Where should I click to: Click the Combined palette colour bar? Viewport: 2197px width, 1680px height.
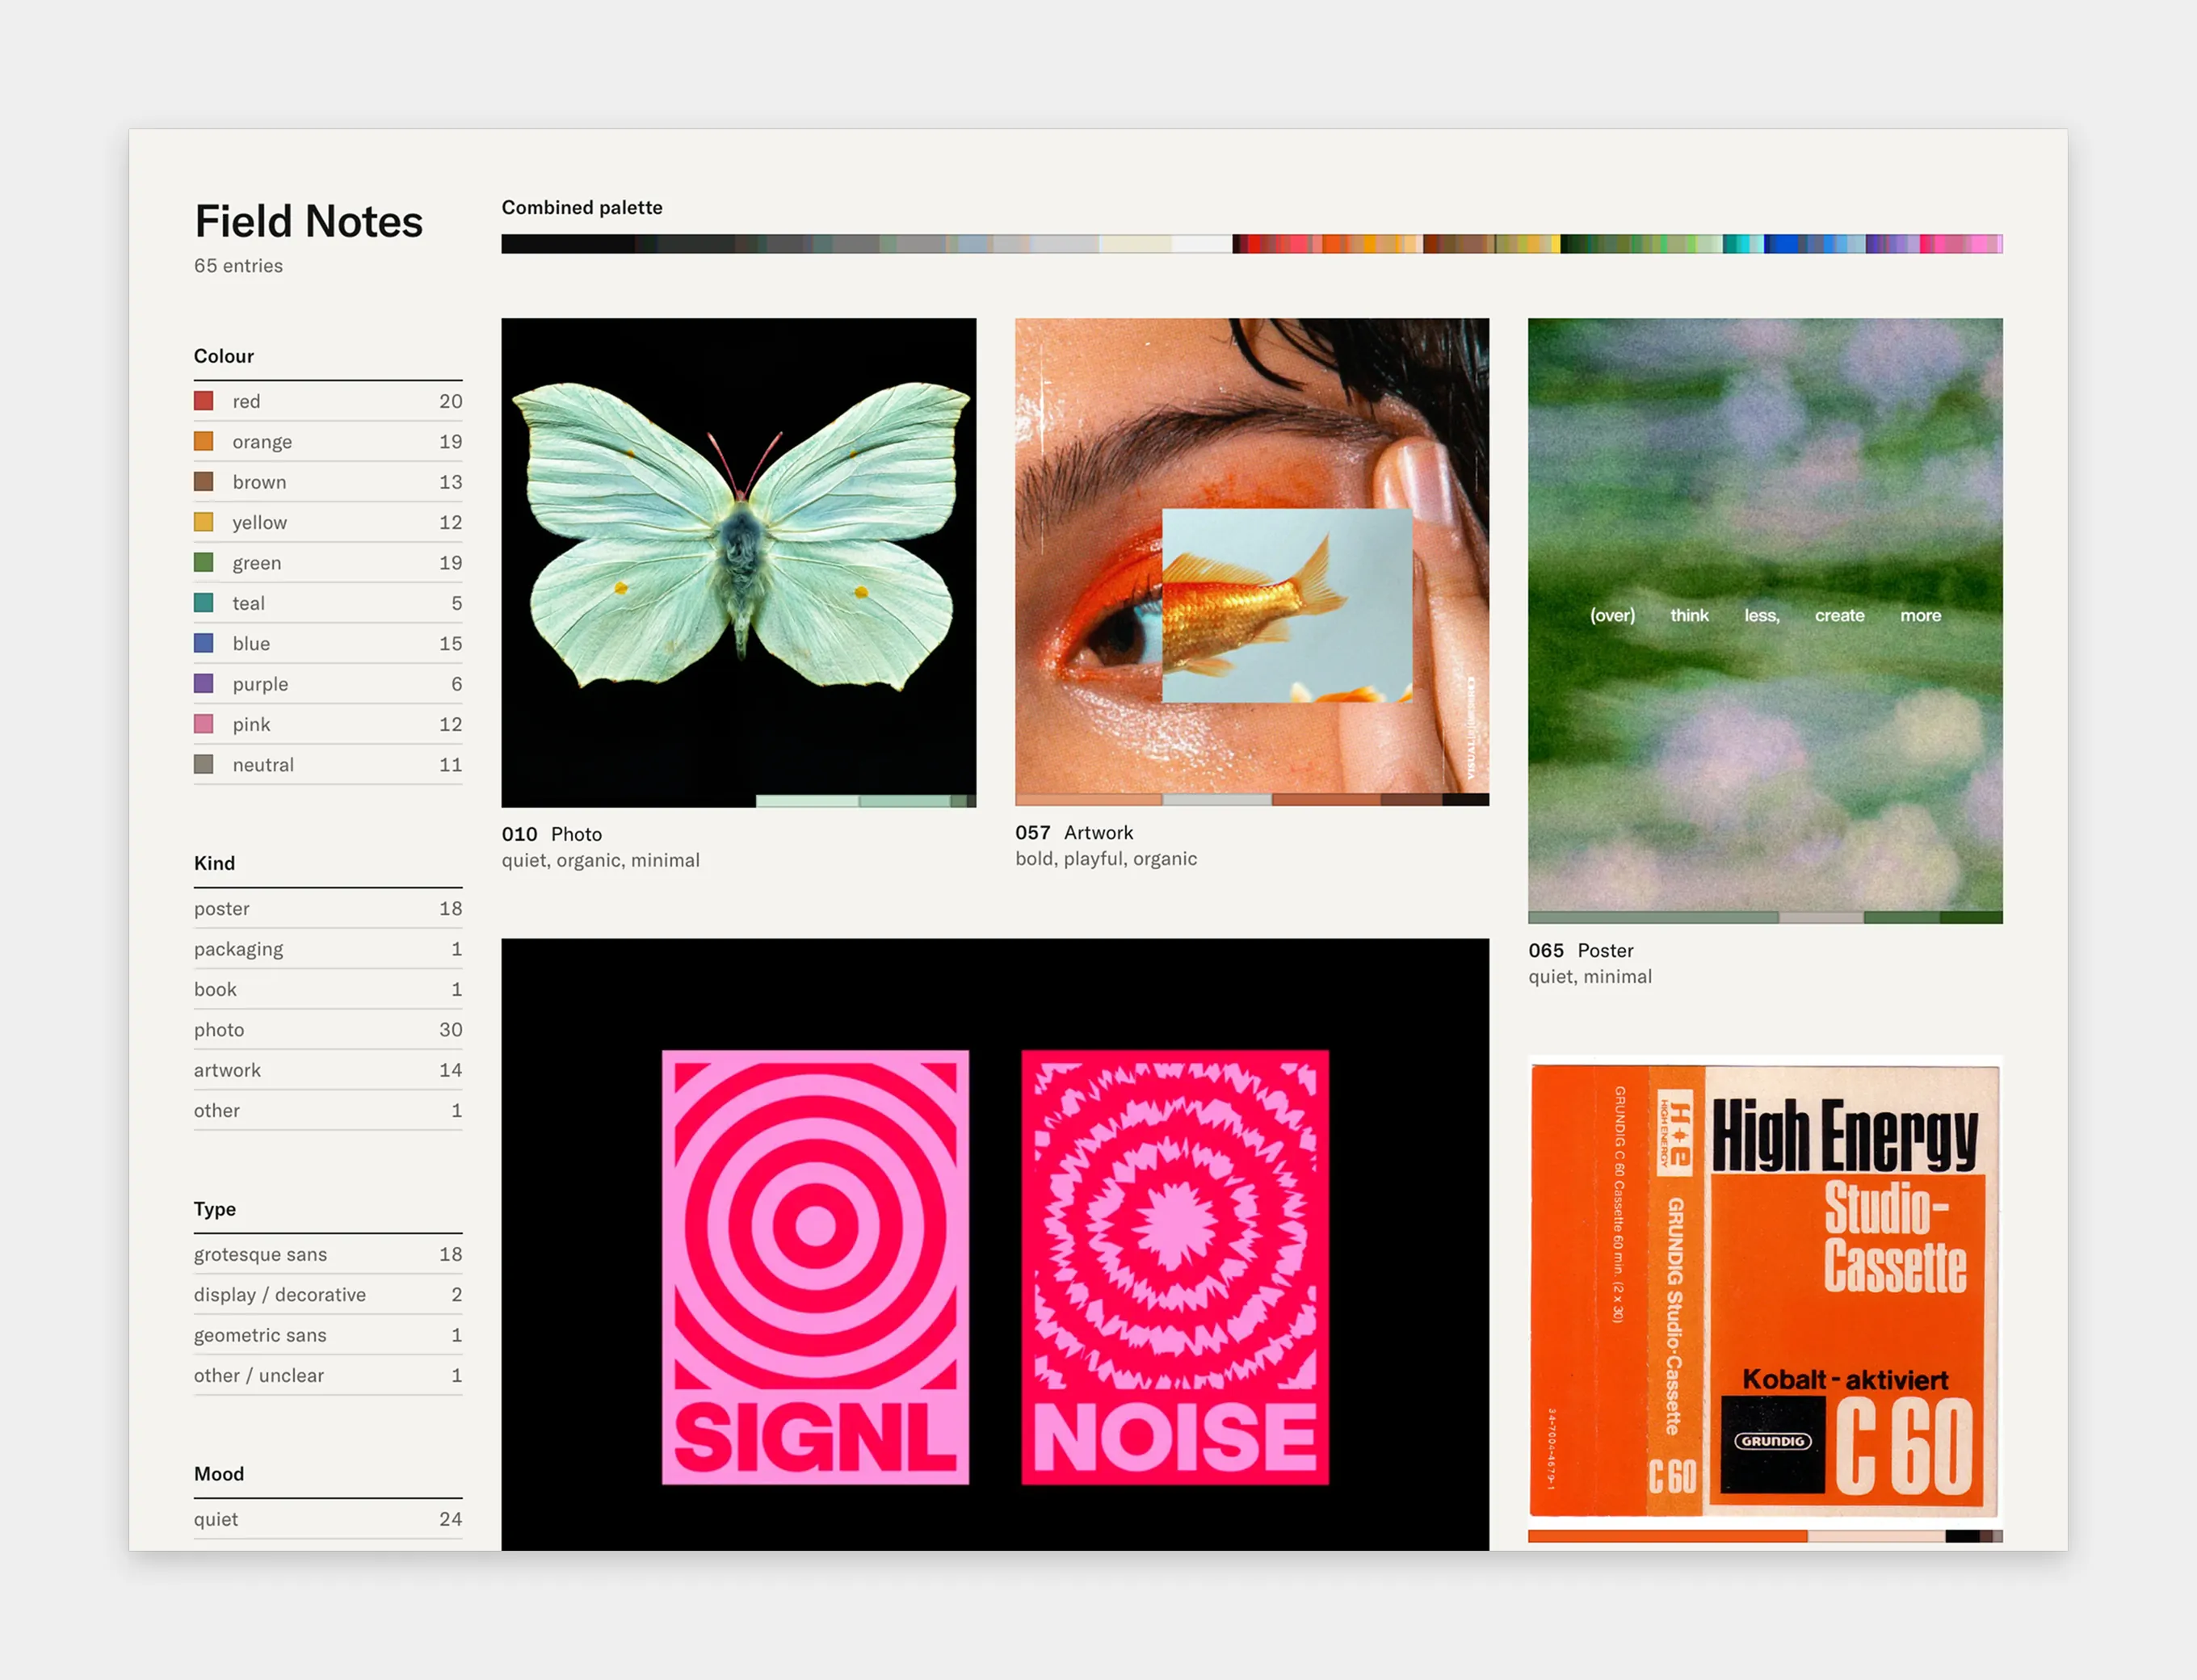tap(1252, 244)
